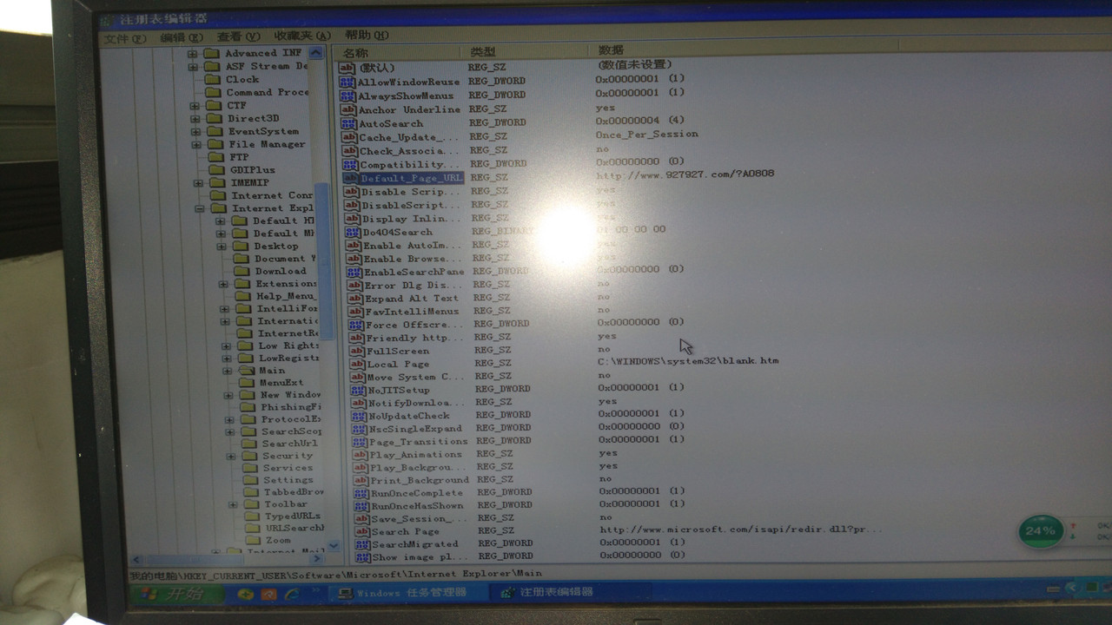Click the open Main key folder icon

point(246,370)
